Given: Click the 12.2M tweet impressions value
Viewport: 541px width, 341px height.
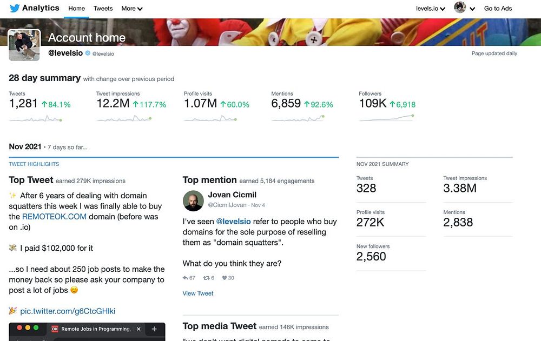Looking at the screenshot, I should coord(113,103).
